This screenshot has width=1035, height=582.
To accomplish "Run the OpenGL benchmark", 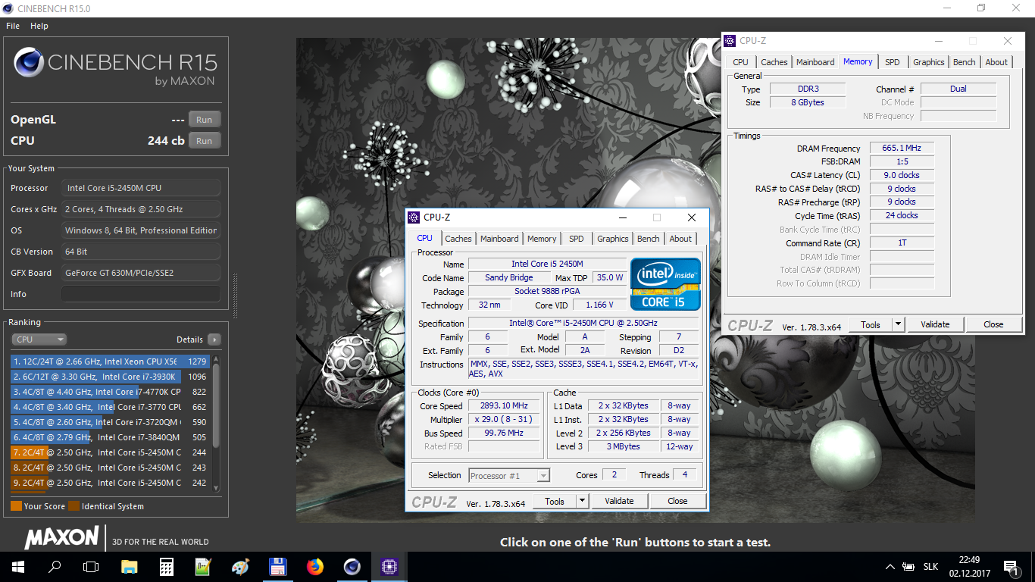I will tap(205, 120).
